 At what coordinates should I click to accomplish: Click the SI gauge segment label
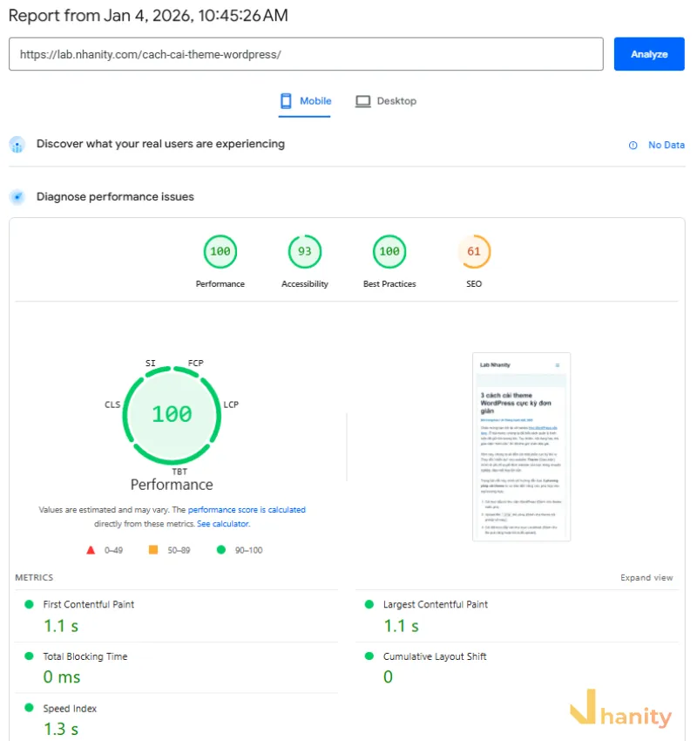coord(150,363)
